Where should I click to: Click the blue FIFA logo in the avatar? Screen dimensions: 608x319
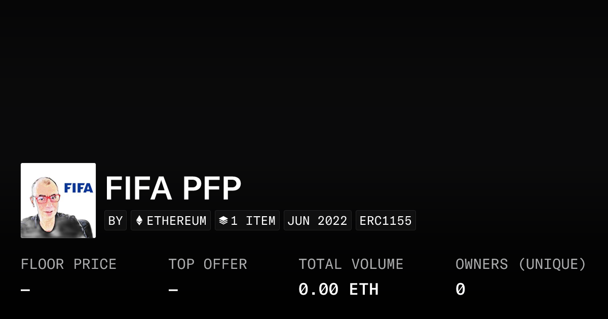[x=79, y=188]
